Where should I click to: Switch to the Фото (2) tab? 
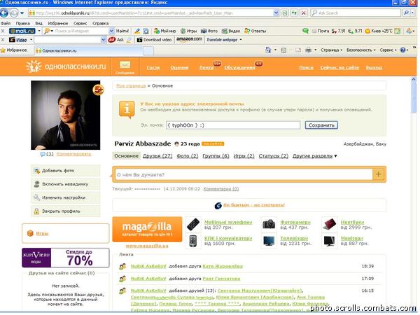[188, 156]
